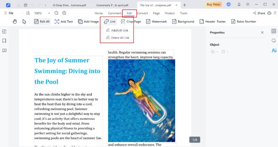Click the Buy Now button
This screenshot has width=278, height=147.
213,4
